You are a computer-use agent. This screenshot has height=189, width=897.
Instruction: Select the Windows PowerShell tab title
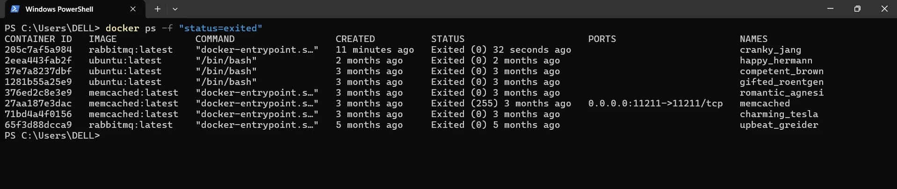pos(59,9)
